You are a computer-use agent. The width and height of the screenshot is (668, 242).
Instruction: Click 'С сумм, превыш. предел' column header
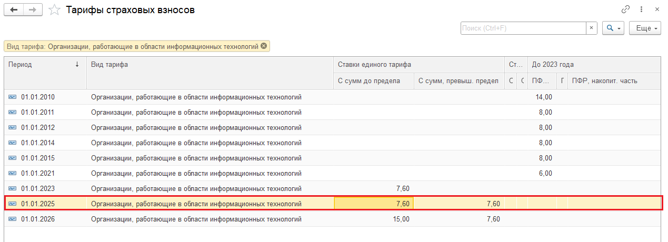tap(458, 80)
